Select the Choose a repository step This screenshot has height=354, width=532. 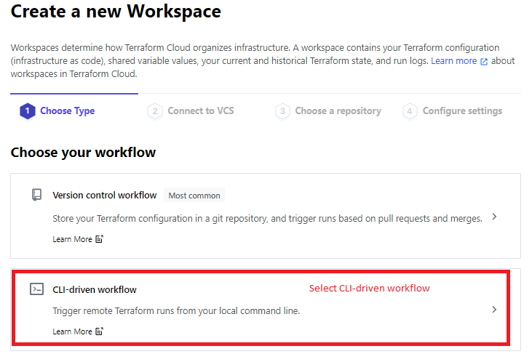click(338, 111)
